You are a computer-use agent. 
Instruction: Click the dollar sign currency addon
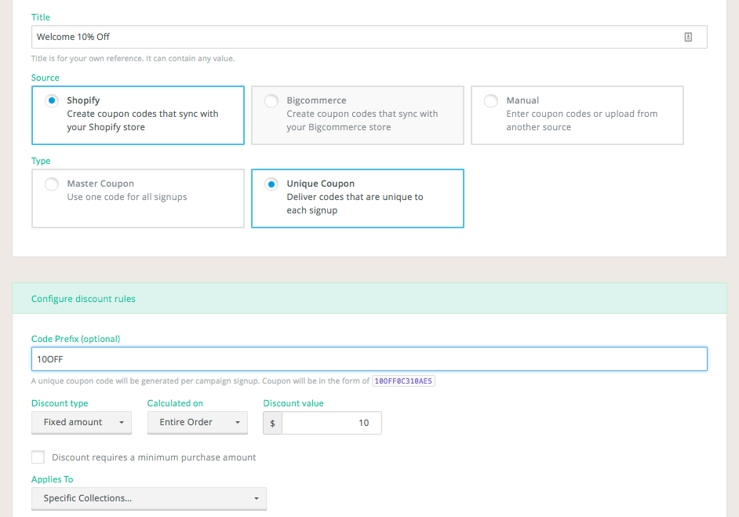(272, 423)
